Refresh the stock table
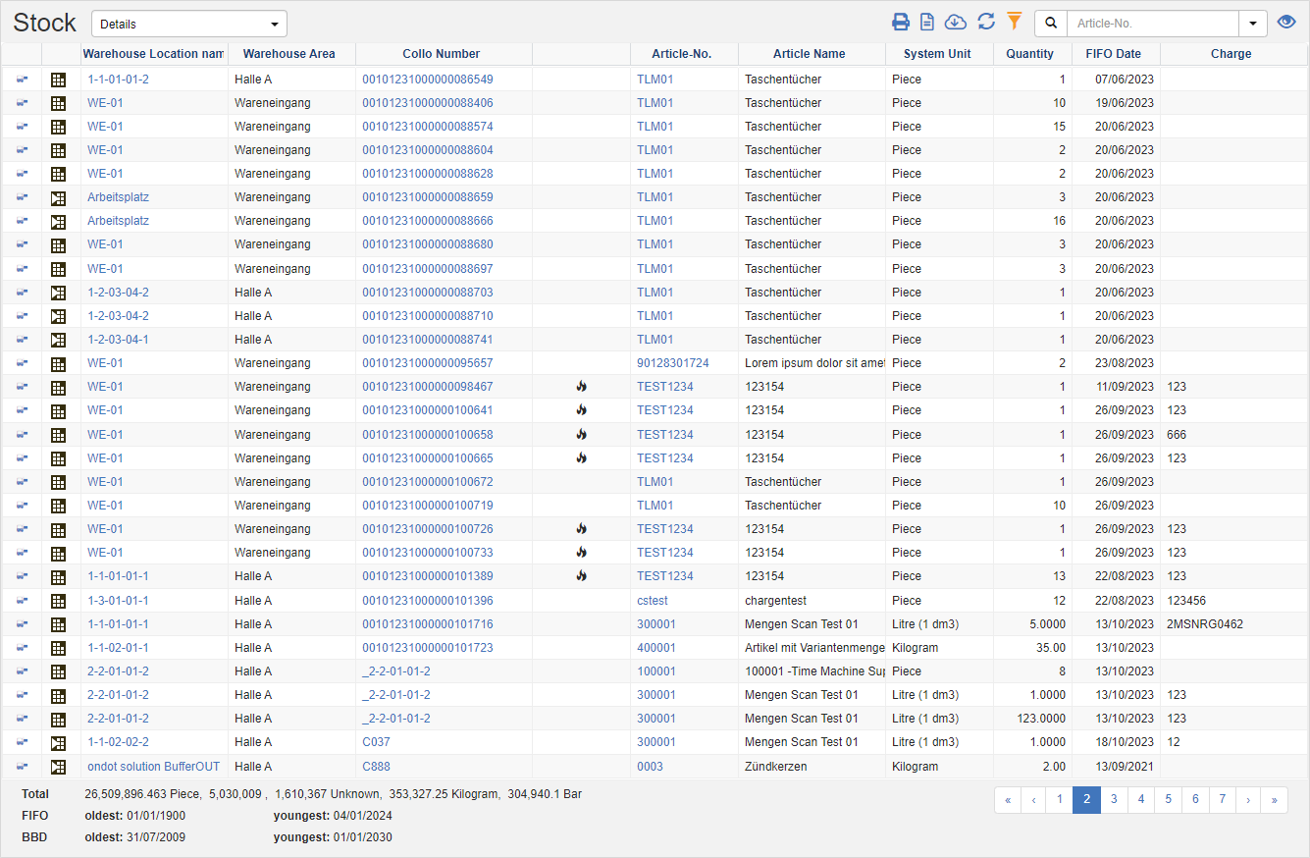1310x858 pixels. coord(985,21)
